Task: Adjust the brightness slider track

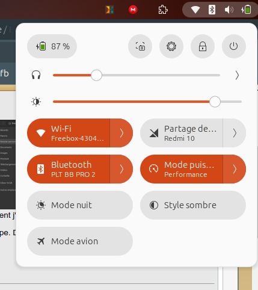Action: (147, 102)
